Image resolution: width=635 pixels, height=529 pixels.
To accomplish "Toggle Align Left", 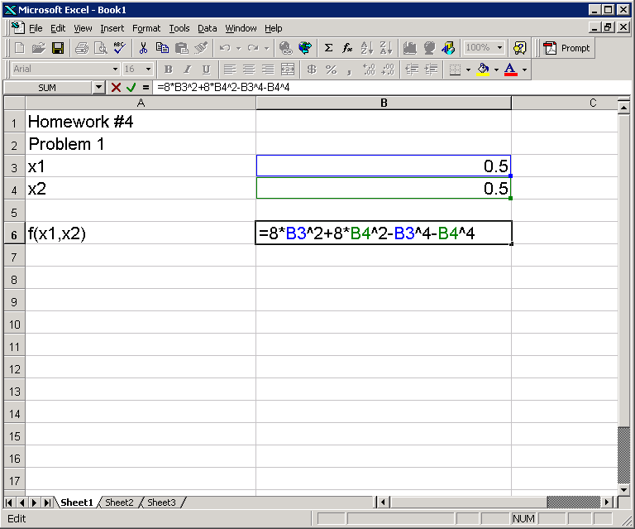I will coord(230,70).
